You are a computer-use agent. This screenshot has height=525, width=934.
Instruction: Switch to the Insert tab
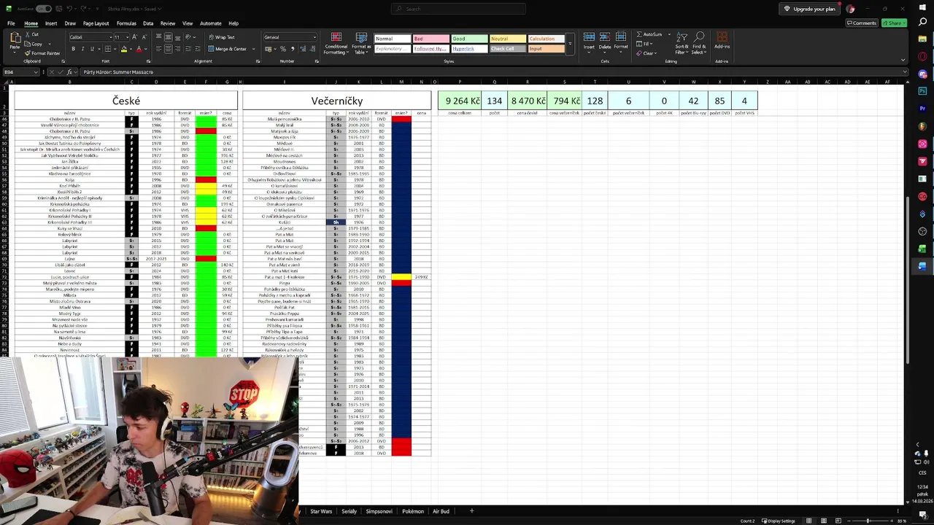click(x=51, y=23)
